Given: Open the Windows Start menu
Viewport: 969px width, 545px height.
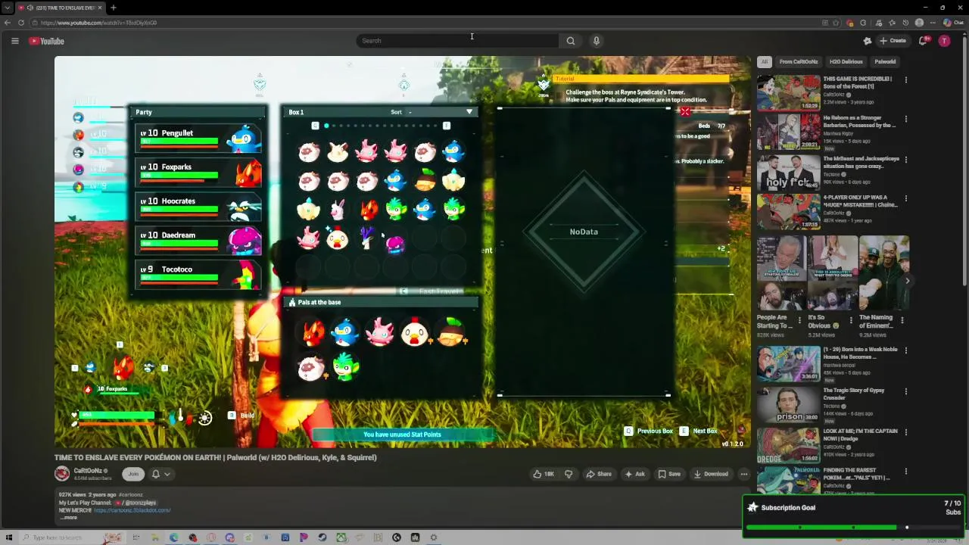Looking at the screenshot, I should tap(9, 537).
